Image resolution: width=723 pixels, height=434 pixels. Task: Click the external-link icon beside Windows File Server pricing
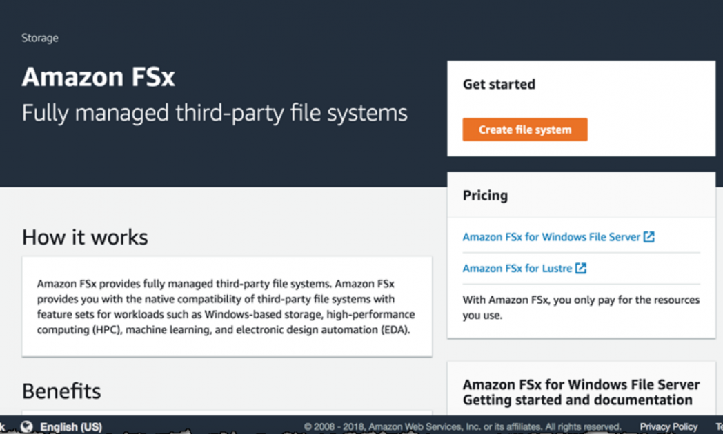649,236
